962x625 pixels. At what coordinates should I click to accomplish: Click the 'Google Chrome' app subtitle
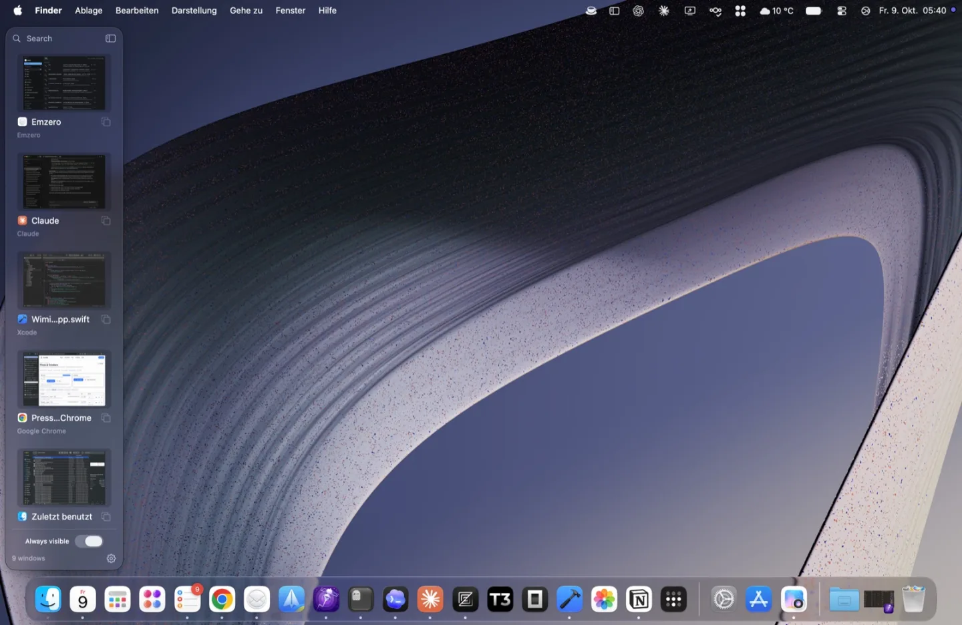[x=41, y=431]
